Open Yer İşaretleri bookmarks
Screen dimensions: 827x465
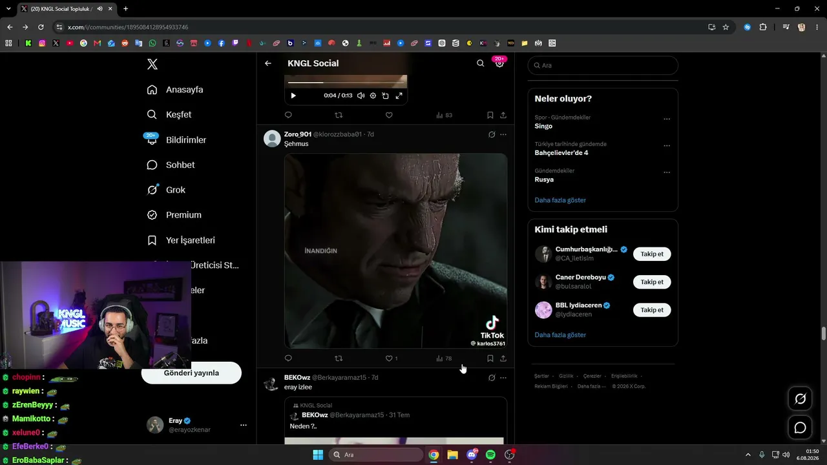(x=181, y=240)
